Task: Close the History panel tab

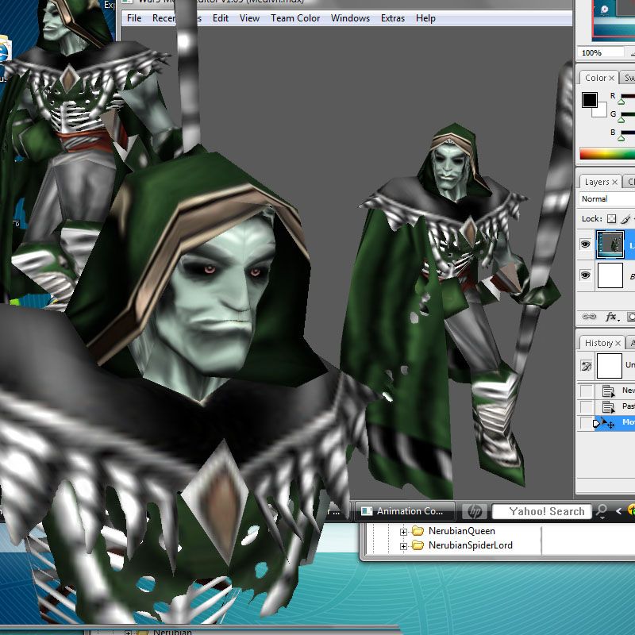Action: pyautogui.click(x=618, y=344)
